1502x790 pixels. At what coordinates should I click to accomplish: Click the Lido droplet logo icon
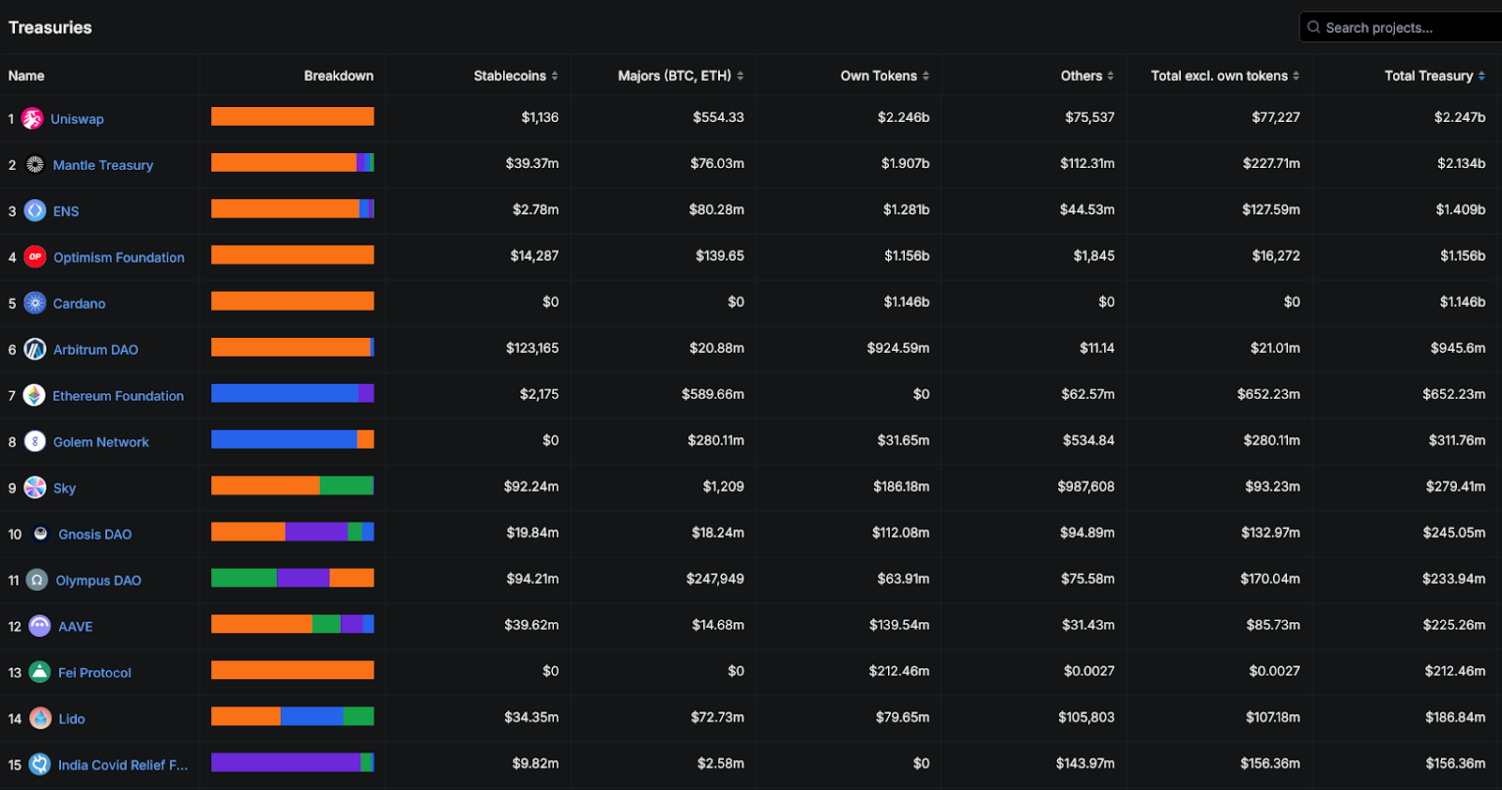(40, 719)
